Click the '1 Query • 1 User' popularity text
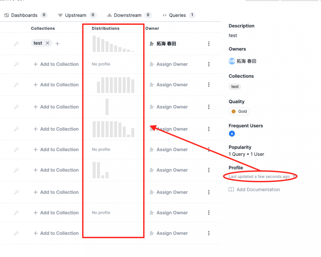Viewport: 321px width, 257px height. point(246,154)
